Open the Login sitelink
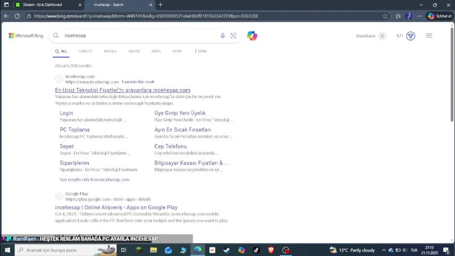455x256 pixels. (66, 113)
